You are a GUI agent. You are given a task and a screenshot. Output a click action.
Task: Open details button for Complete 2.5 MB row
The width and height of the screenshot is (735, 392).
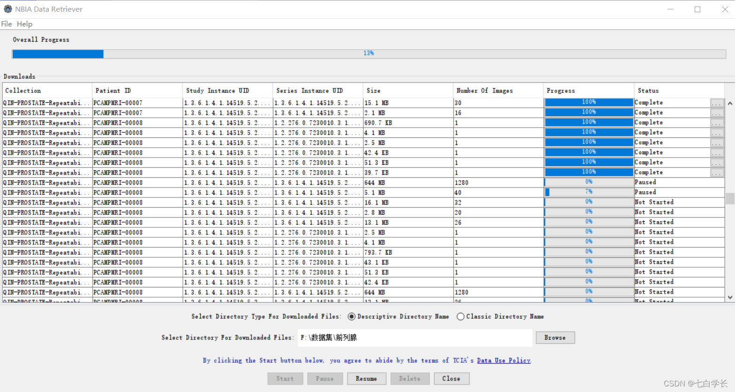coord(717,143)
